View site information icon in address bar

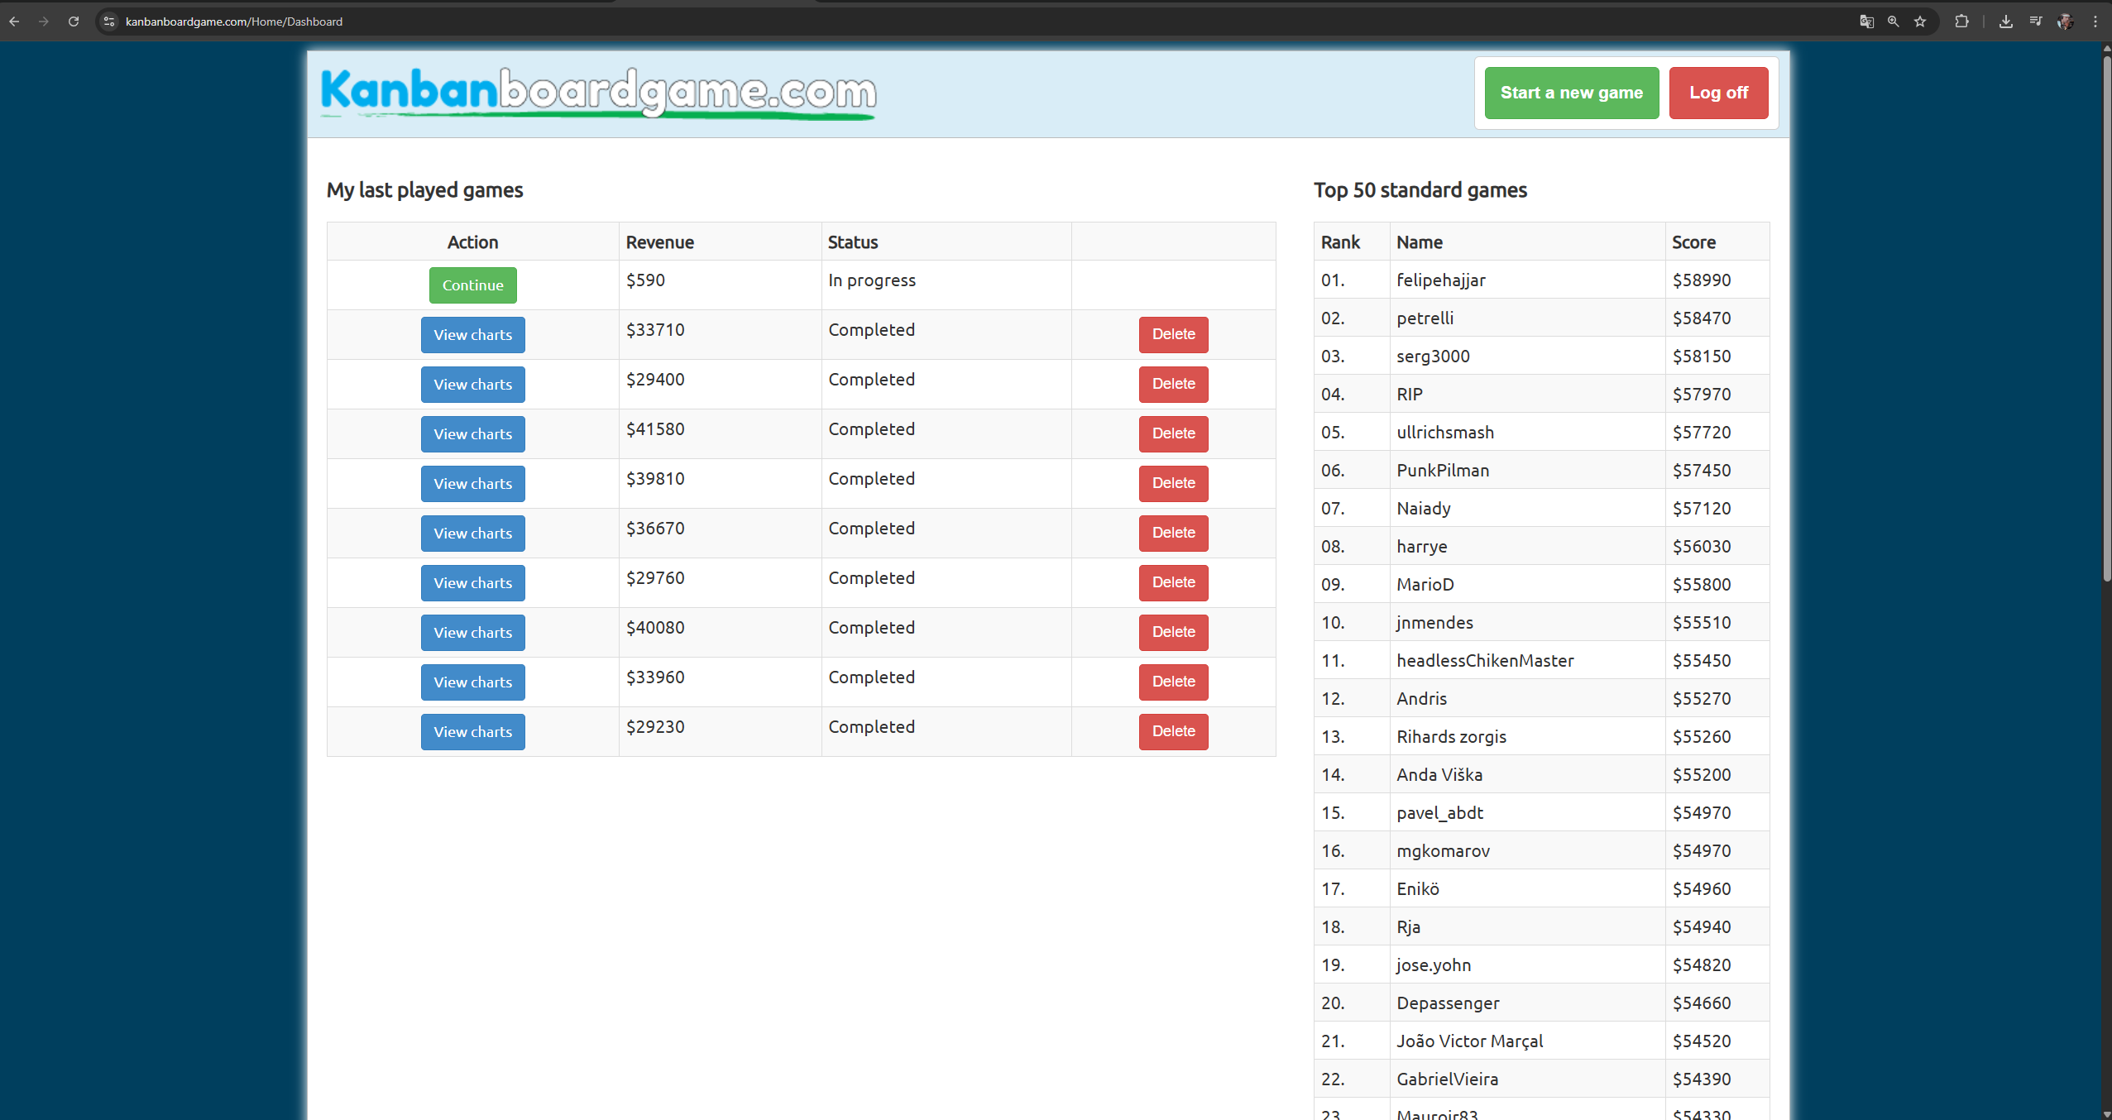[108, 22]
